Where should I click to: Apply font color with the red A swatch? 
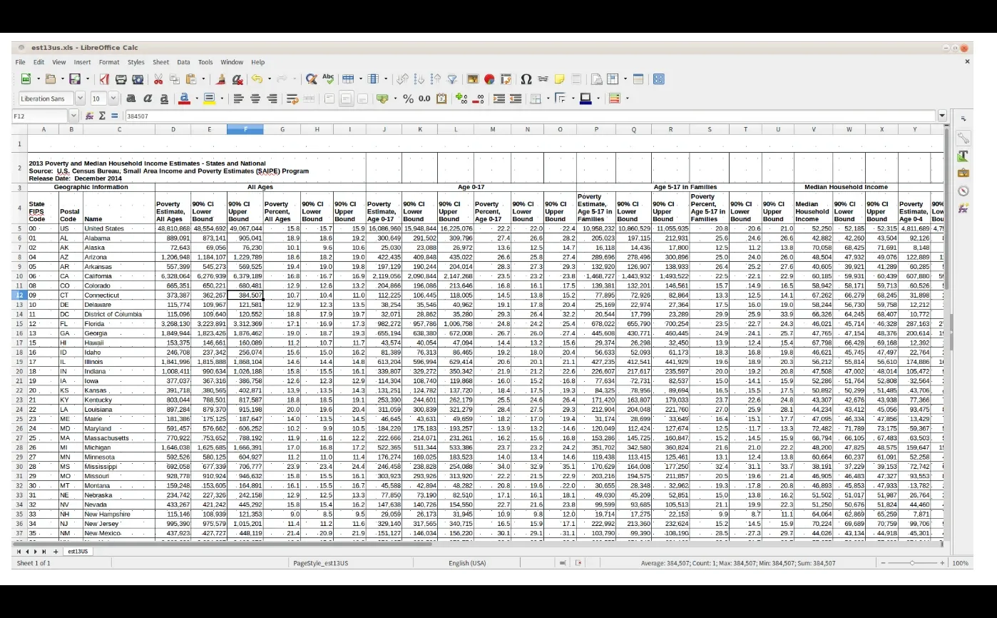pos(184,98)
